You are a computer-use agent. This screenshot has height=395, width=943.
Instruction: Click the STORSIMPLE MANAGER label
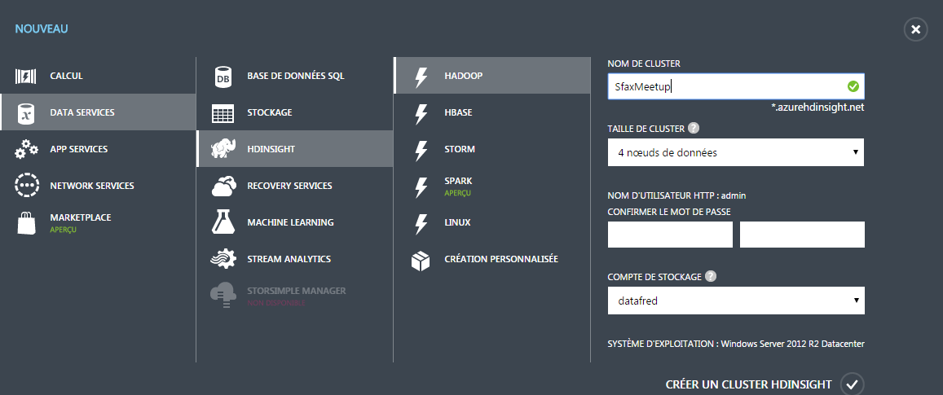[x=297, y=291]
